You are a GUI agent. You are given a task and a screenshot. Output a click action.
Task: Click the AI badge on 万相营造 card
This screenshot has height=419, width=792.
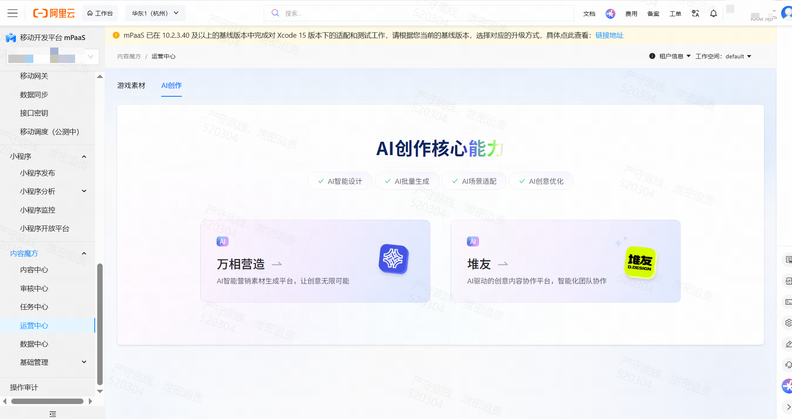(x=222, y=241)
